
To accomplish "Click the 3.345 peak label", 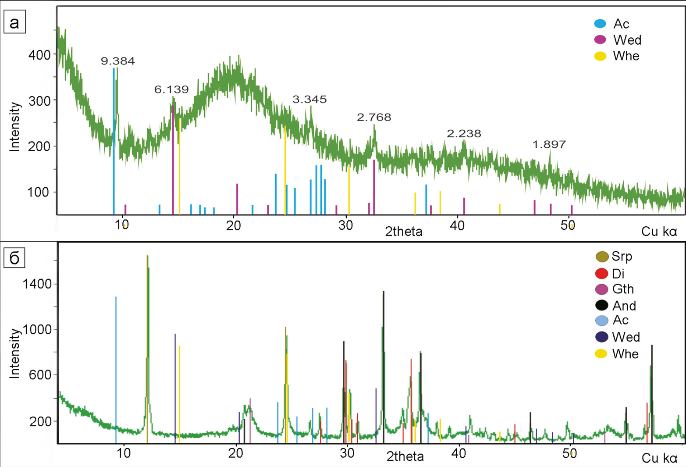I will pyautogui.click(x=309, y=100).
